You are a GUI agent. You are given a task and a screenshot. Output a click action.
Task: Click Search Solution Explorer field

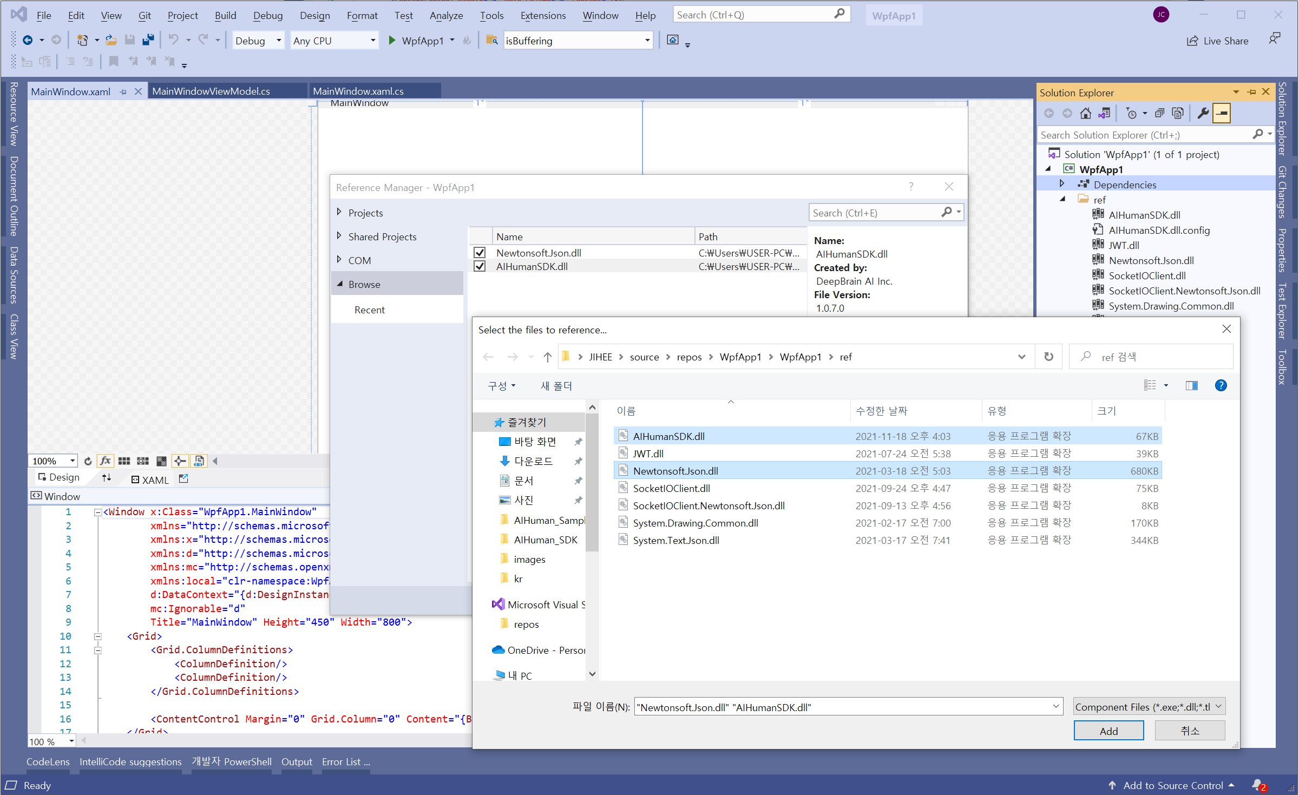(x=1145, y=135)
